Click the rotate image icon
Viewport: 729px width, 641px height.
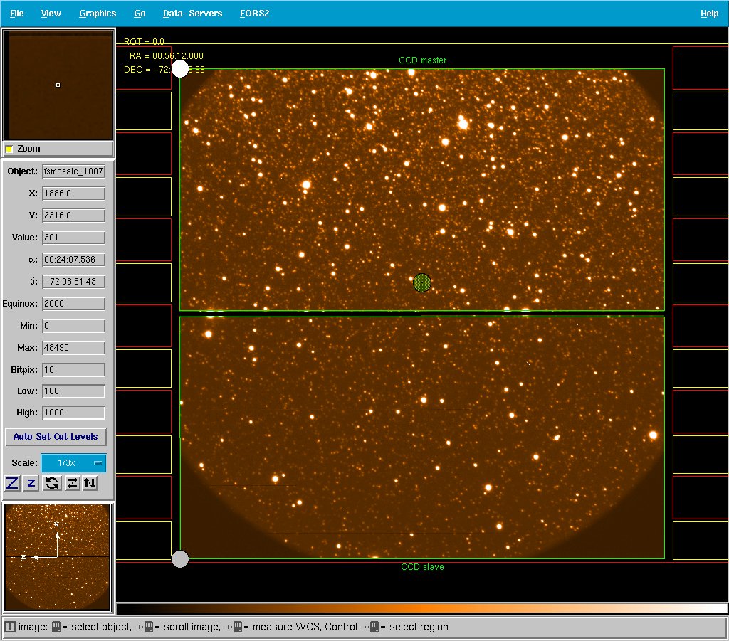[x=51, y=483]
